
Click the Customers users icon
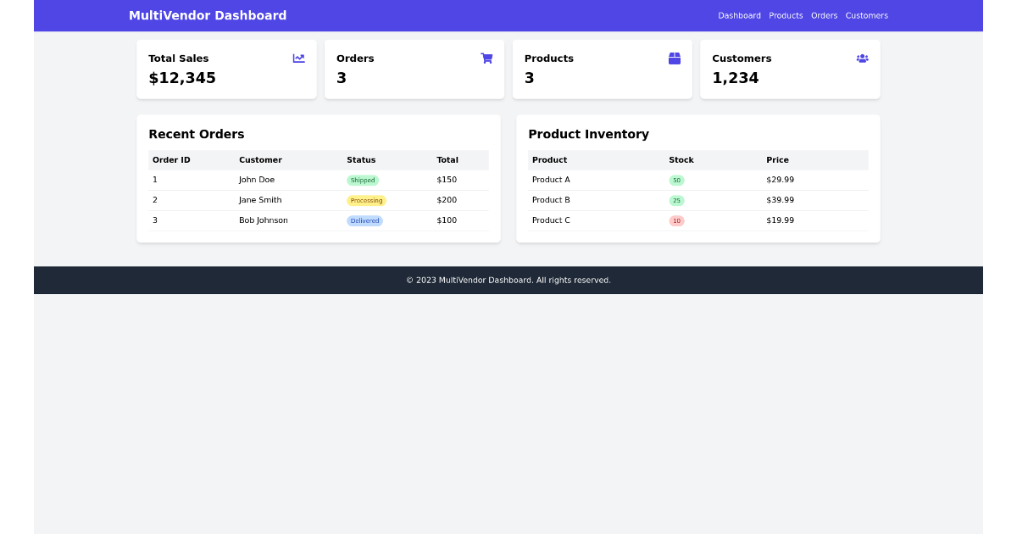pos(862,58)
